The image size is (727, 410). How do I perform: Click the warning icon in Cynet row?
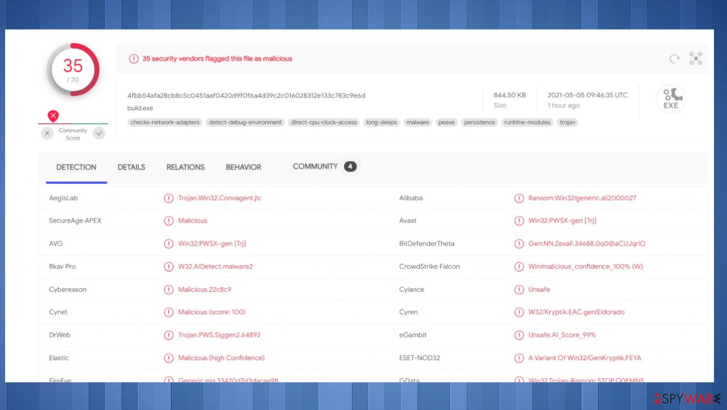point(169,312)
